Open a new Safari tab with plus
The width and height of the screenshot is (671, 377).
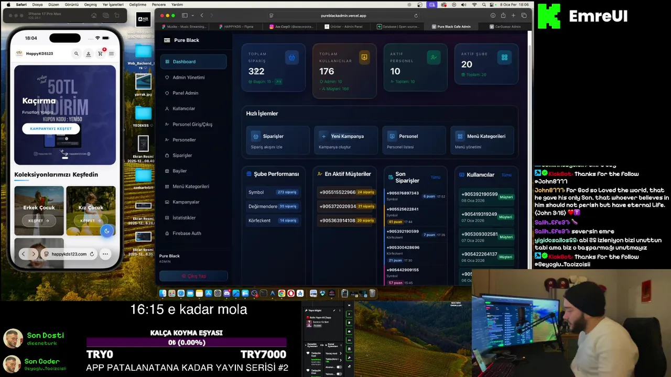514,16
